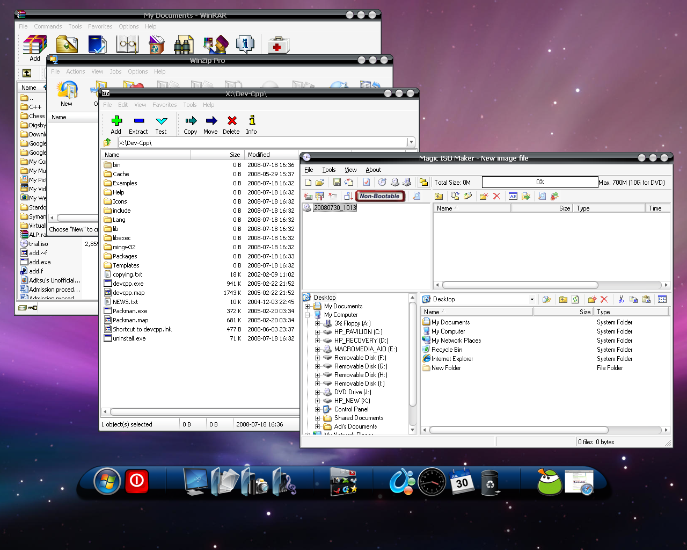Select devcpp.exe in the 7-Zip file list

[x=128, y=284]
